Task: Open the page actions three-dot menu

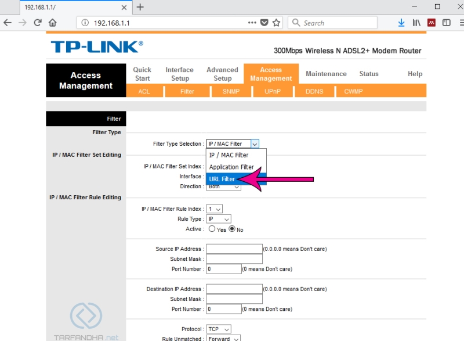Action: (252, 23)
